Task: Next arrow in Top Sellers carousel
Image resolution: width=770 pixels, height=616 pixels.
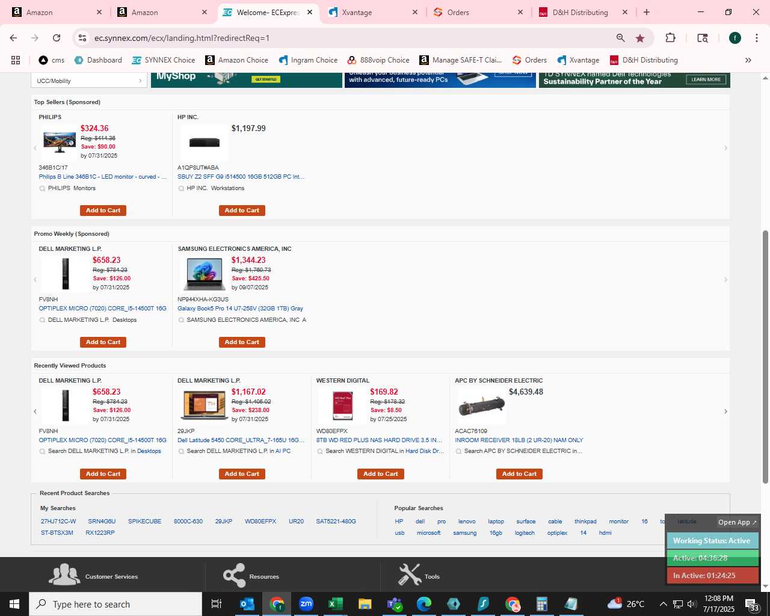Action: (725, 148)
